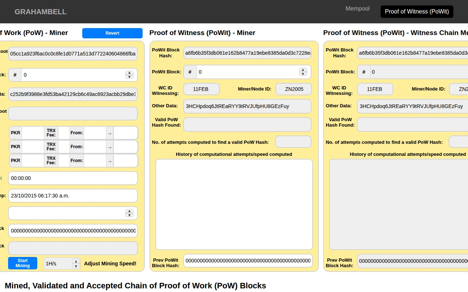The height and width of the screenshot is (292, 468).
Task: Click PoWit Block Hash field in Miner panel
Action: [x=248, y=53]
